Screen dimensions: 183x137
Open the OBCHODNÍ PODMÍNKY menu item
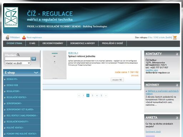tap(53, 43)
